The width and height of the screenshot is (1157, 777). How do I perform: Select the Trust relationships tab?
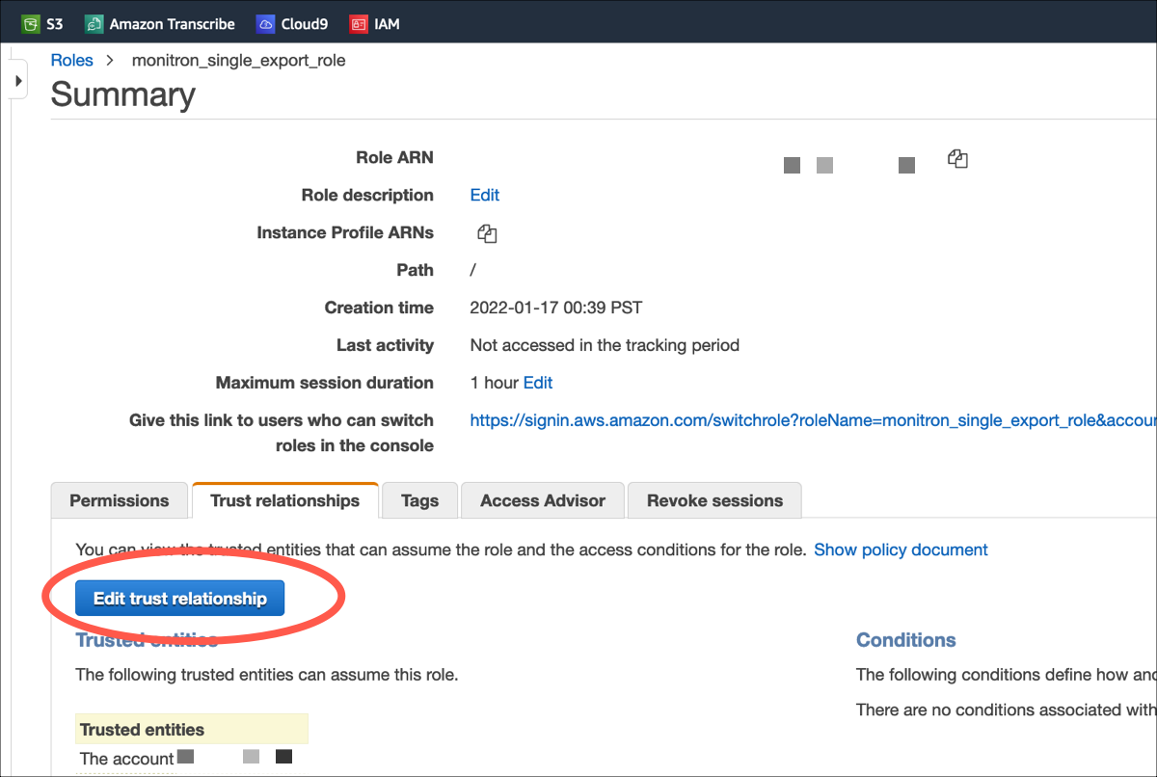click(x=284, y=500)
